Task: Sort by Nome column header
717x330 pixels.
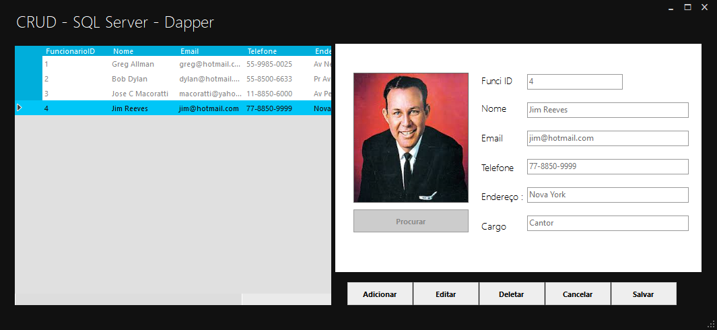Action: [143, 51]
